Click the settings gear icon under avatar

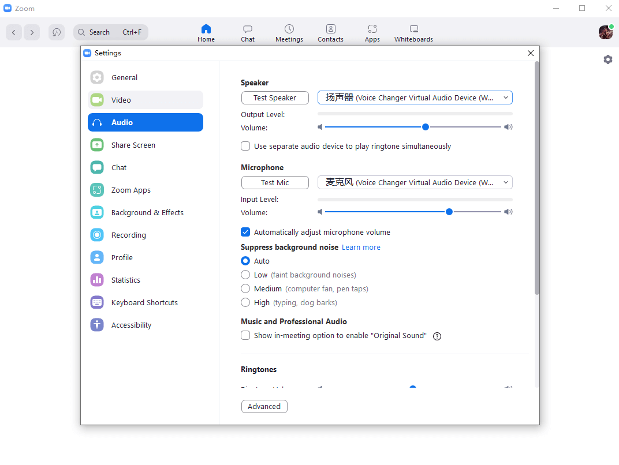607,59
